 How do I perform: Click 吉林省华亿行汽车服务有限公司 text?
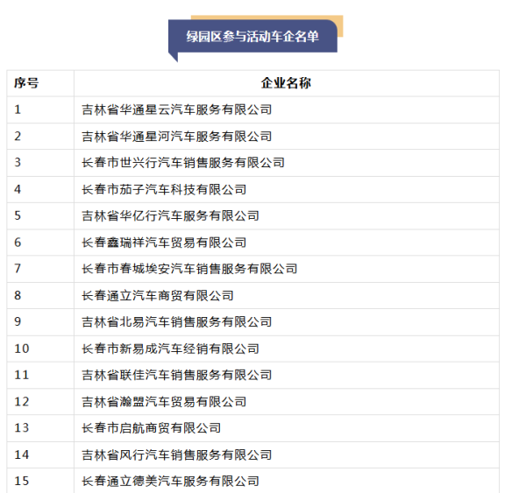point(170,215)
